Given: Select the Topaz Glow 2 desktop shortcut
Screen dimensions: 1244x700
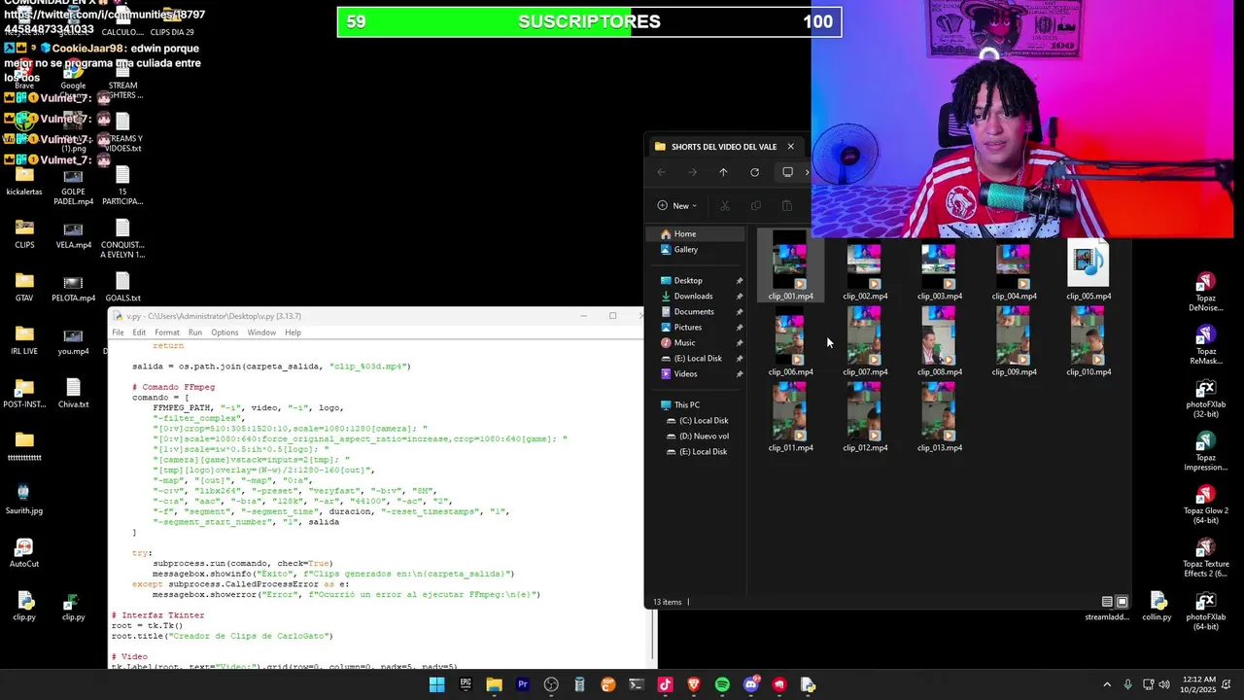Looking at the screenshot, I should (1206, 504).
